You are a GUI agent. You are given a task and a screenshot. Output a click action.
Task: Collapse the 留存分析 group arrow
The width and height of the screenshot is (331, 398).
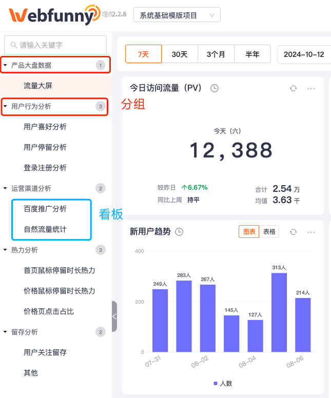click(x=5, y=332)
